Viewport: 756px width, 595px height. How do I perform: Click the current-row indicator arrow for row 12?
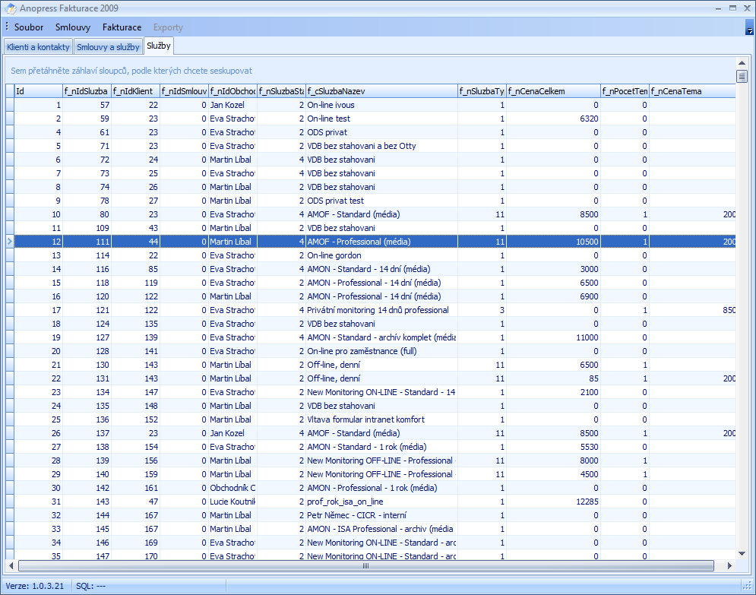(x=9, y=242)
